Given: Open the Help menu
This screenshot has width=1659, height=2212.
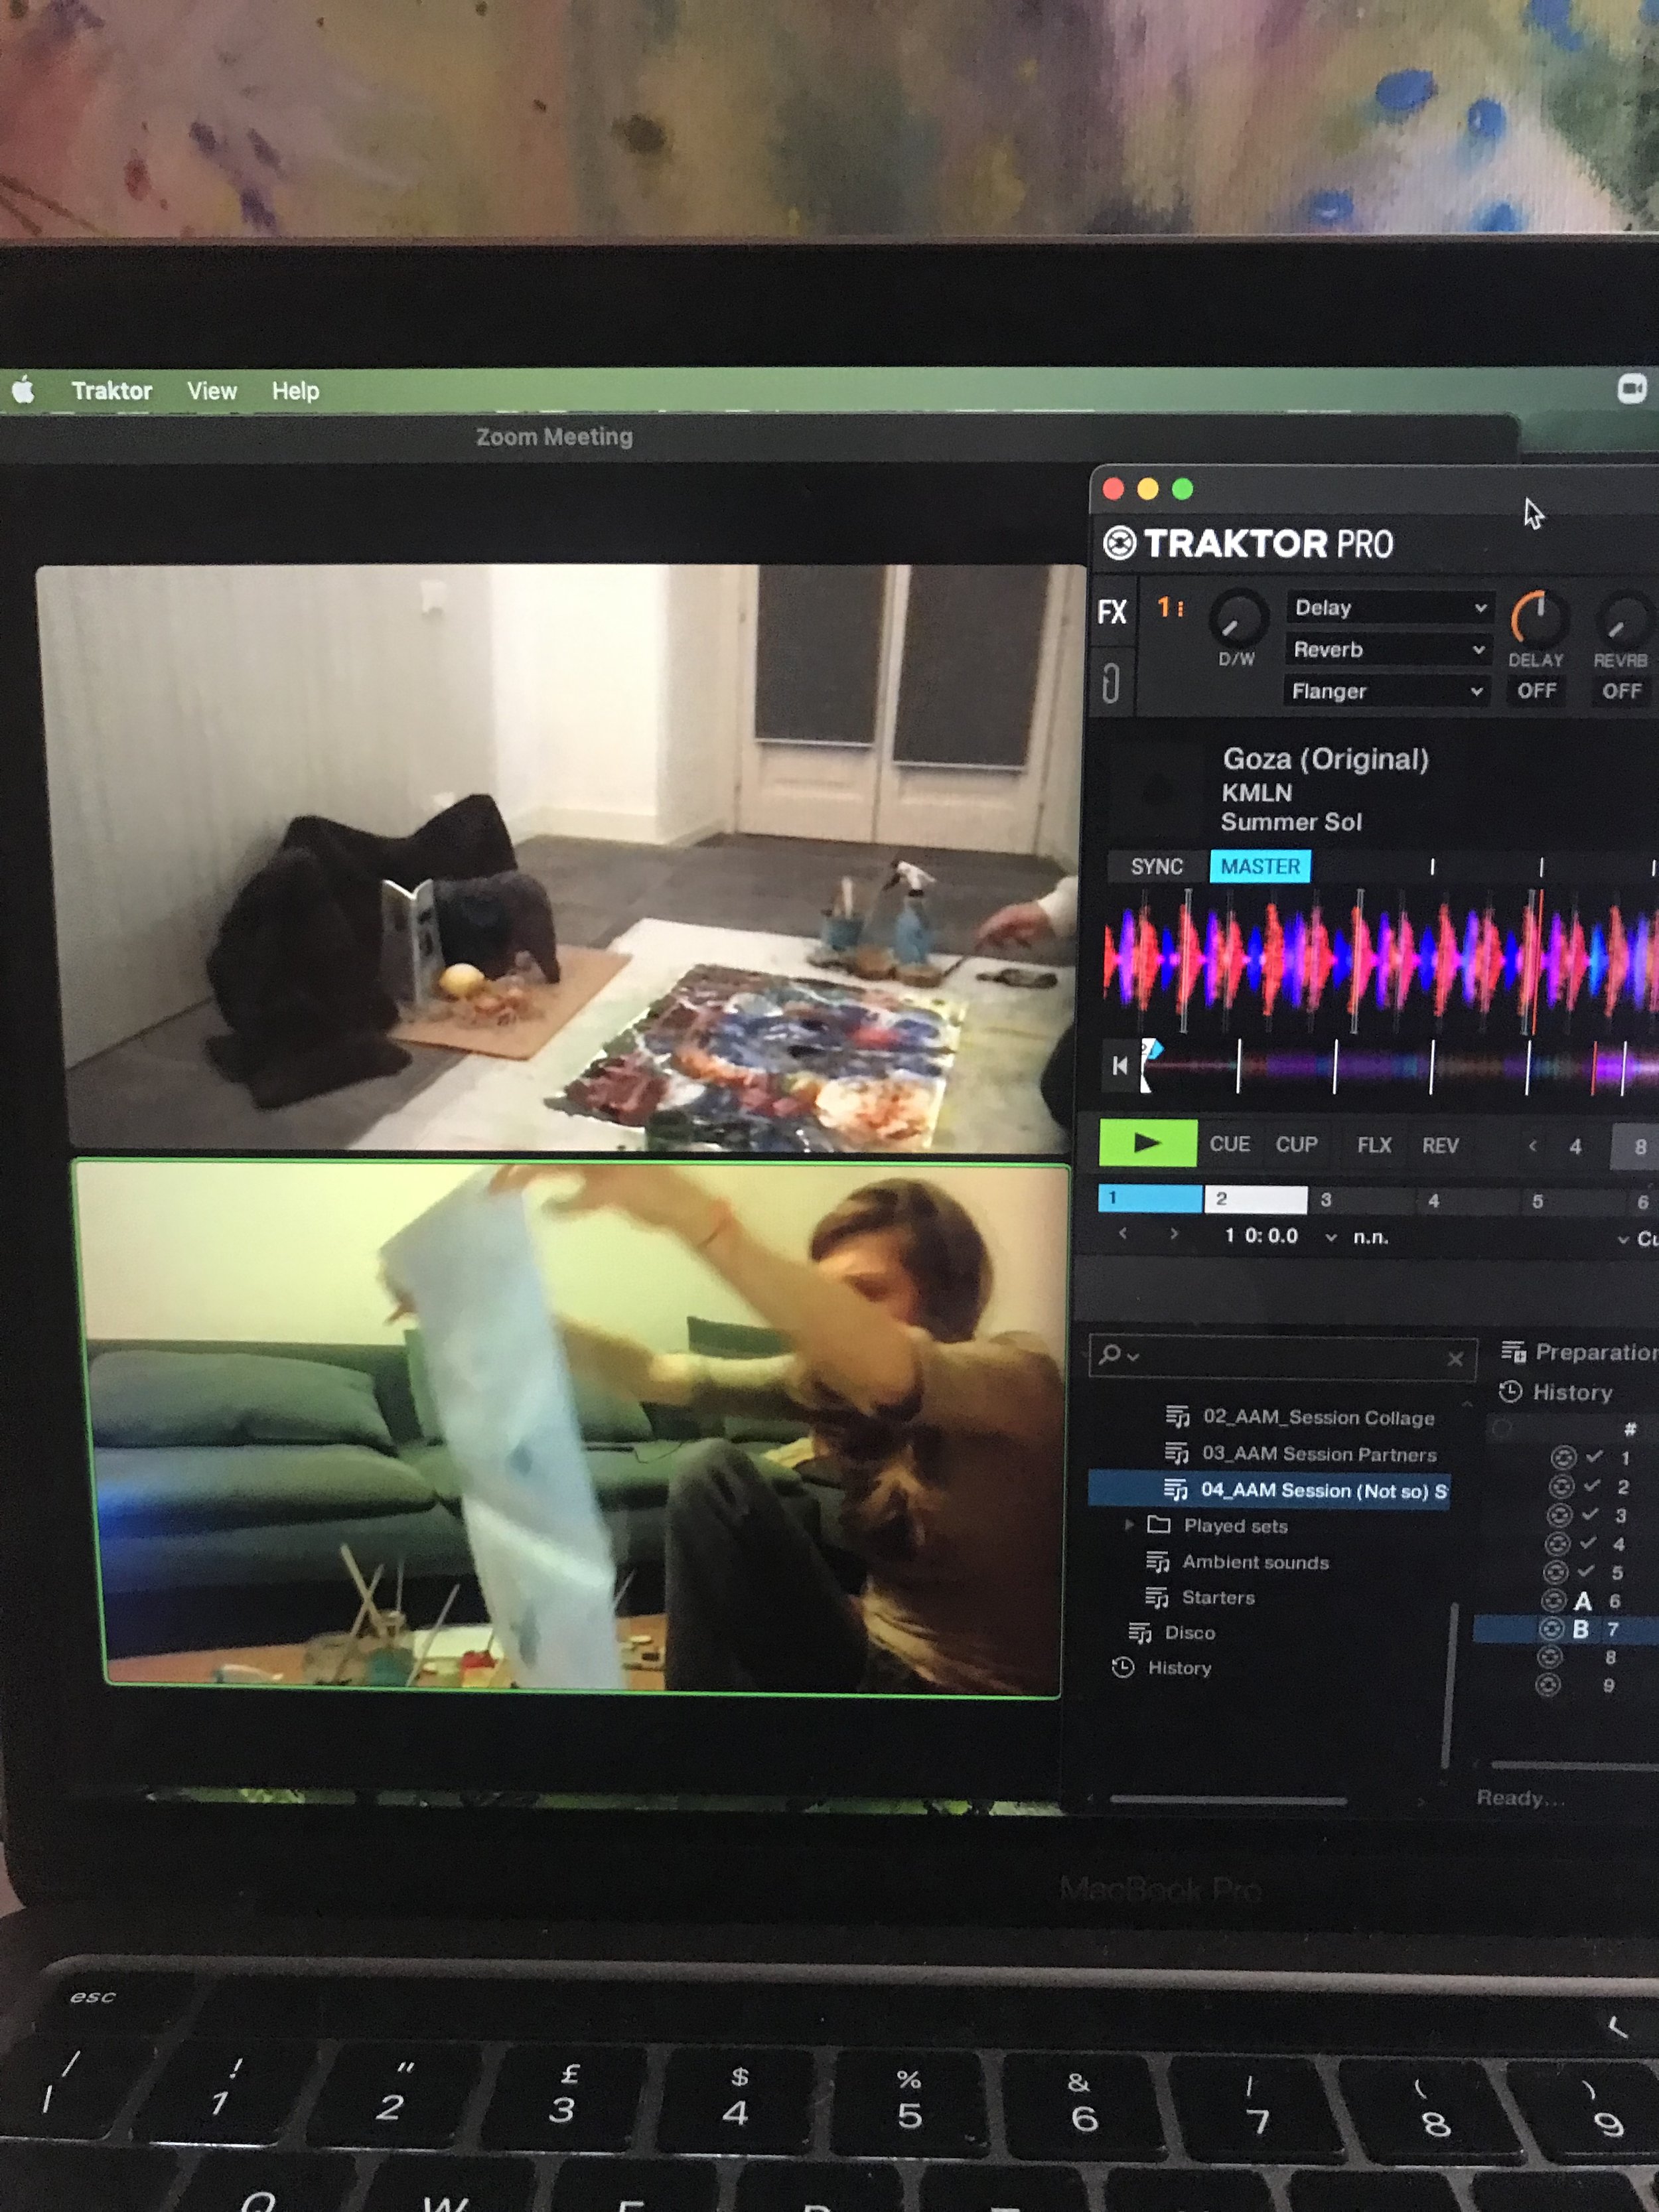Looking at the screenshot, I should click(296, 391).
